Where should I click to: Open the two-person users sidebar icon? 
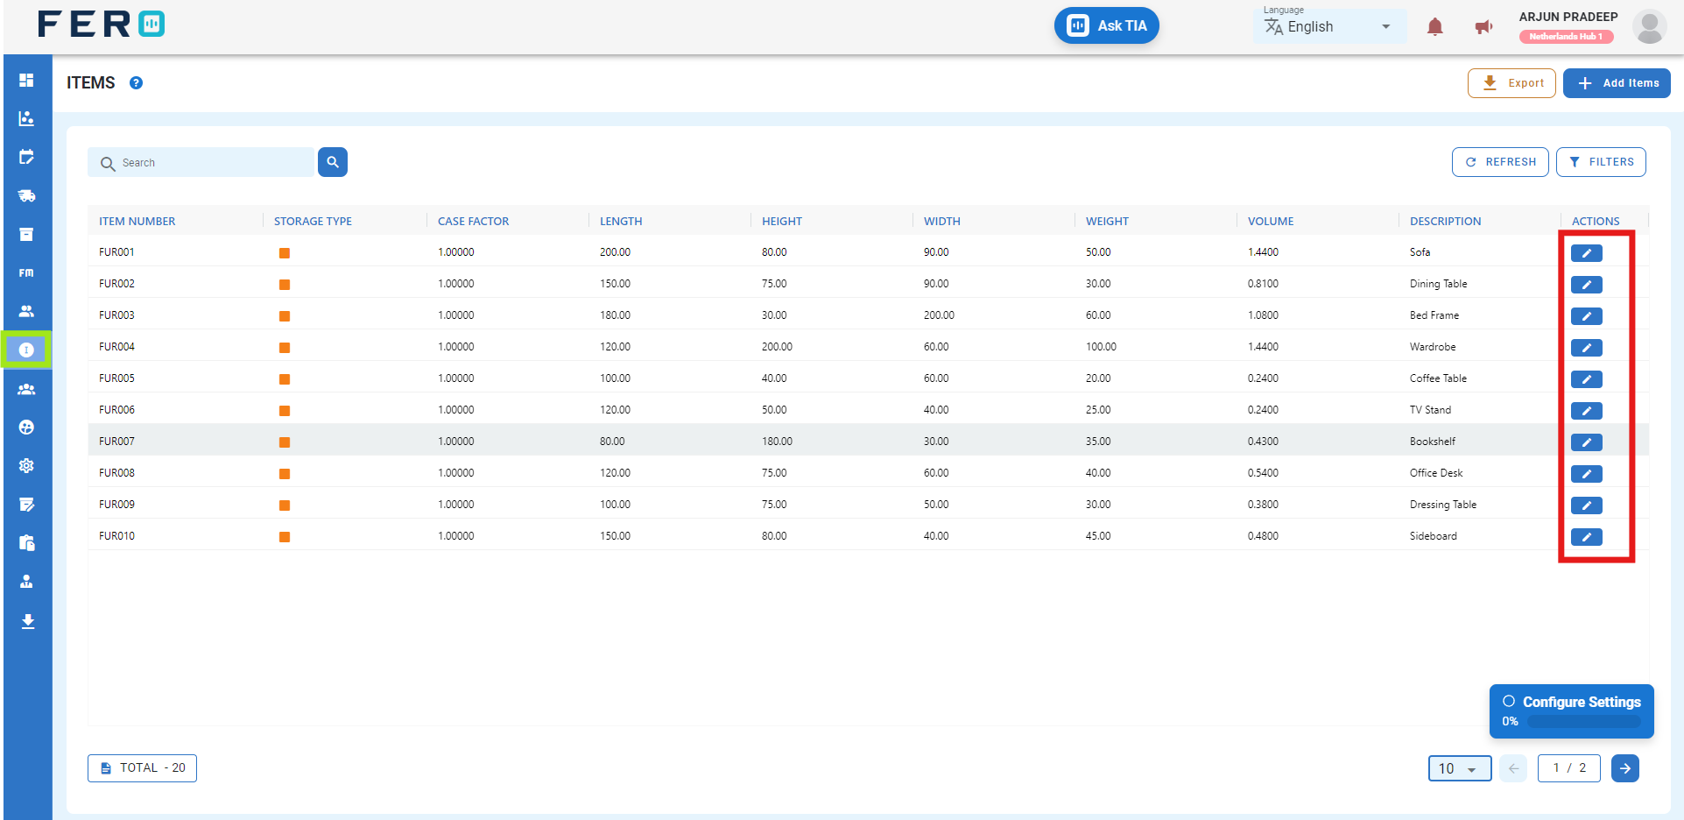point(26,311)
